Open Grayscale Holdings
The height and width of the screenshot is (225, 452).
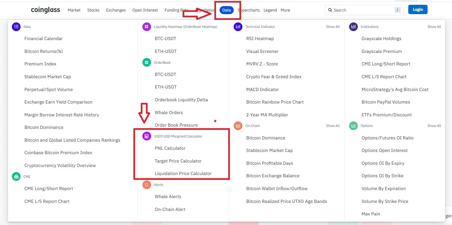click(x=381, y=38)
